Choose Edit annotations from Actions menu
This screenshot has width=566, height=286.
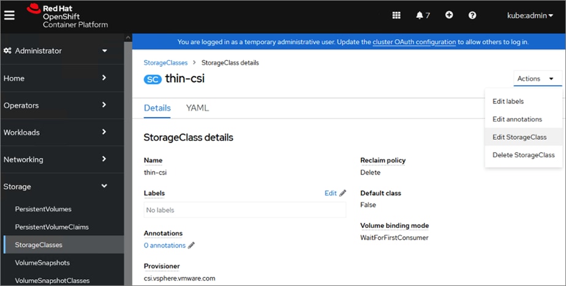click(524, 119)
